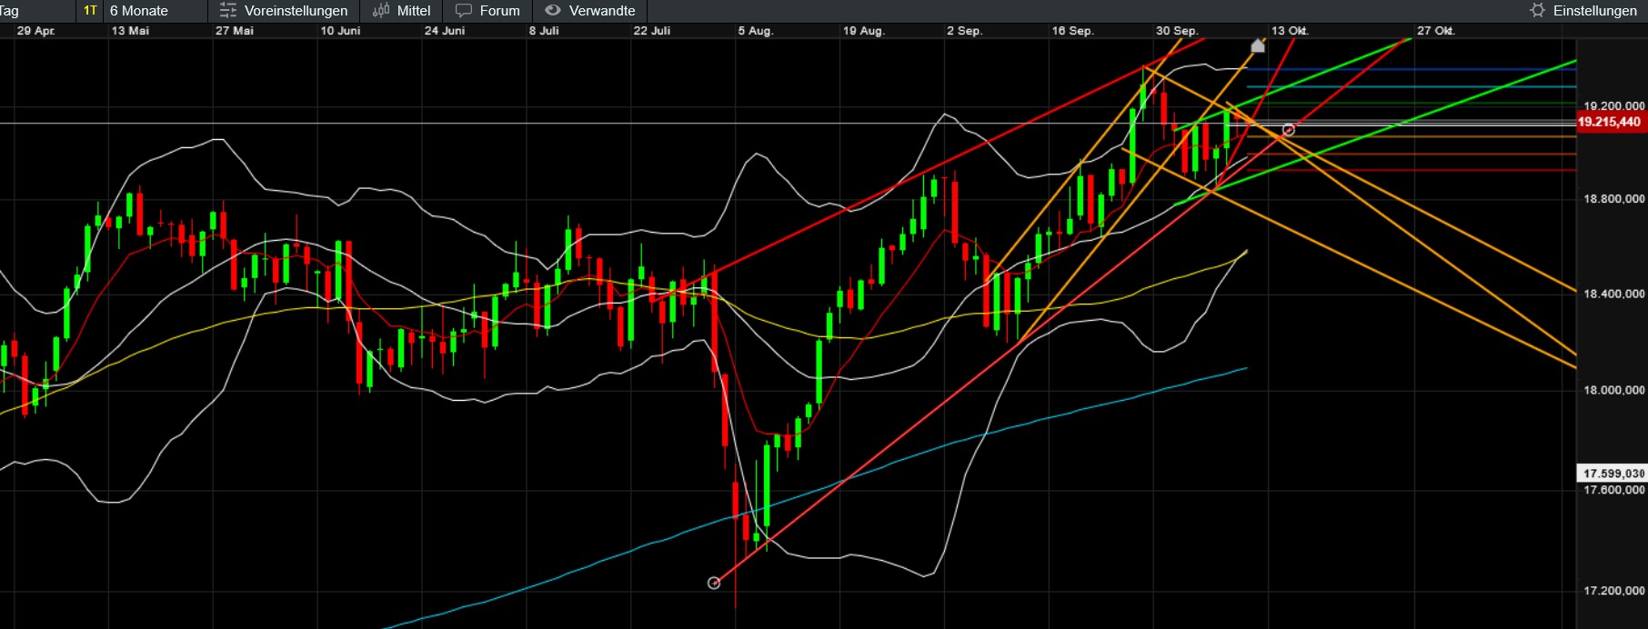
Task: Select trendline anchor circle near August low
Action: (714, 583)
